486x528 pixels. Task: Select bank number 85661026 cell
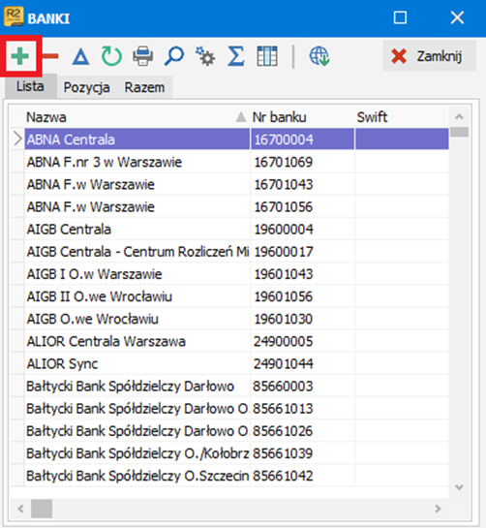302,431
